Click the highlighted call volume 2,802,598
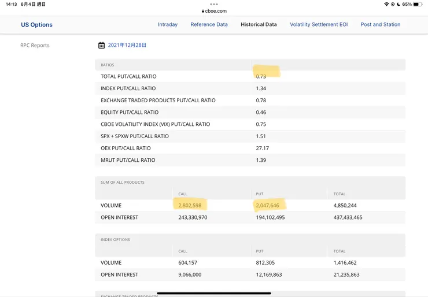The width and height of the screenshot is (428, 297). (190, 206)
